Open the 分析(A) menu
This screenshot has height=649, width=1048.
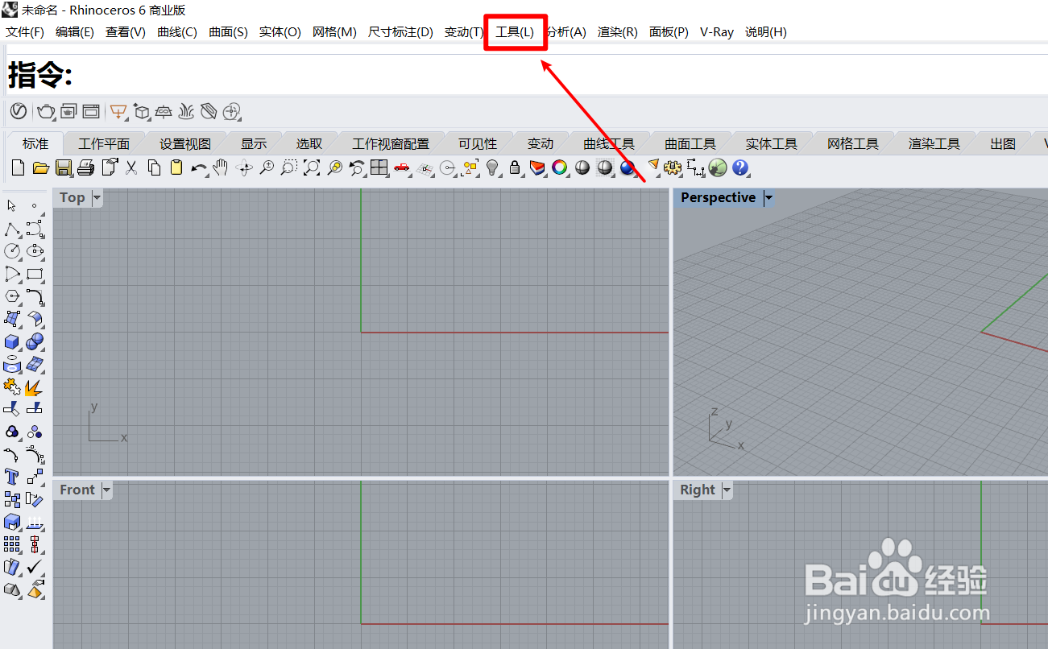566,32
